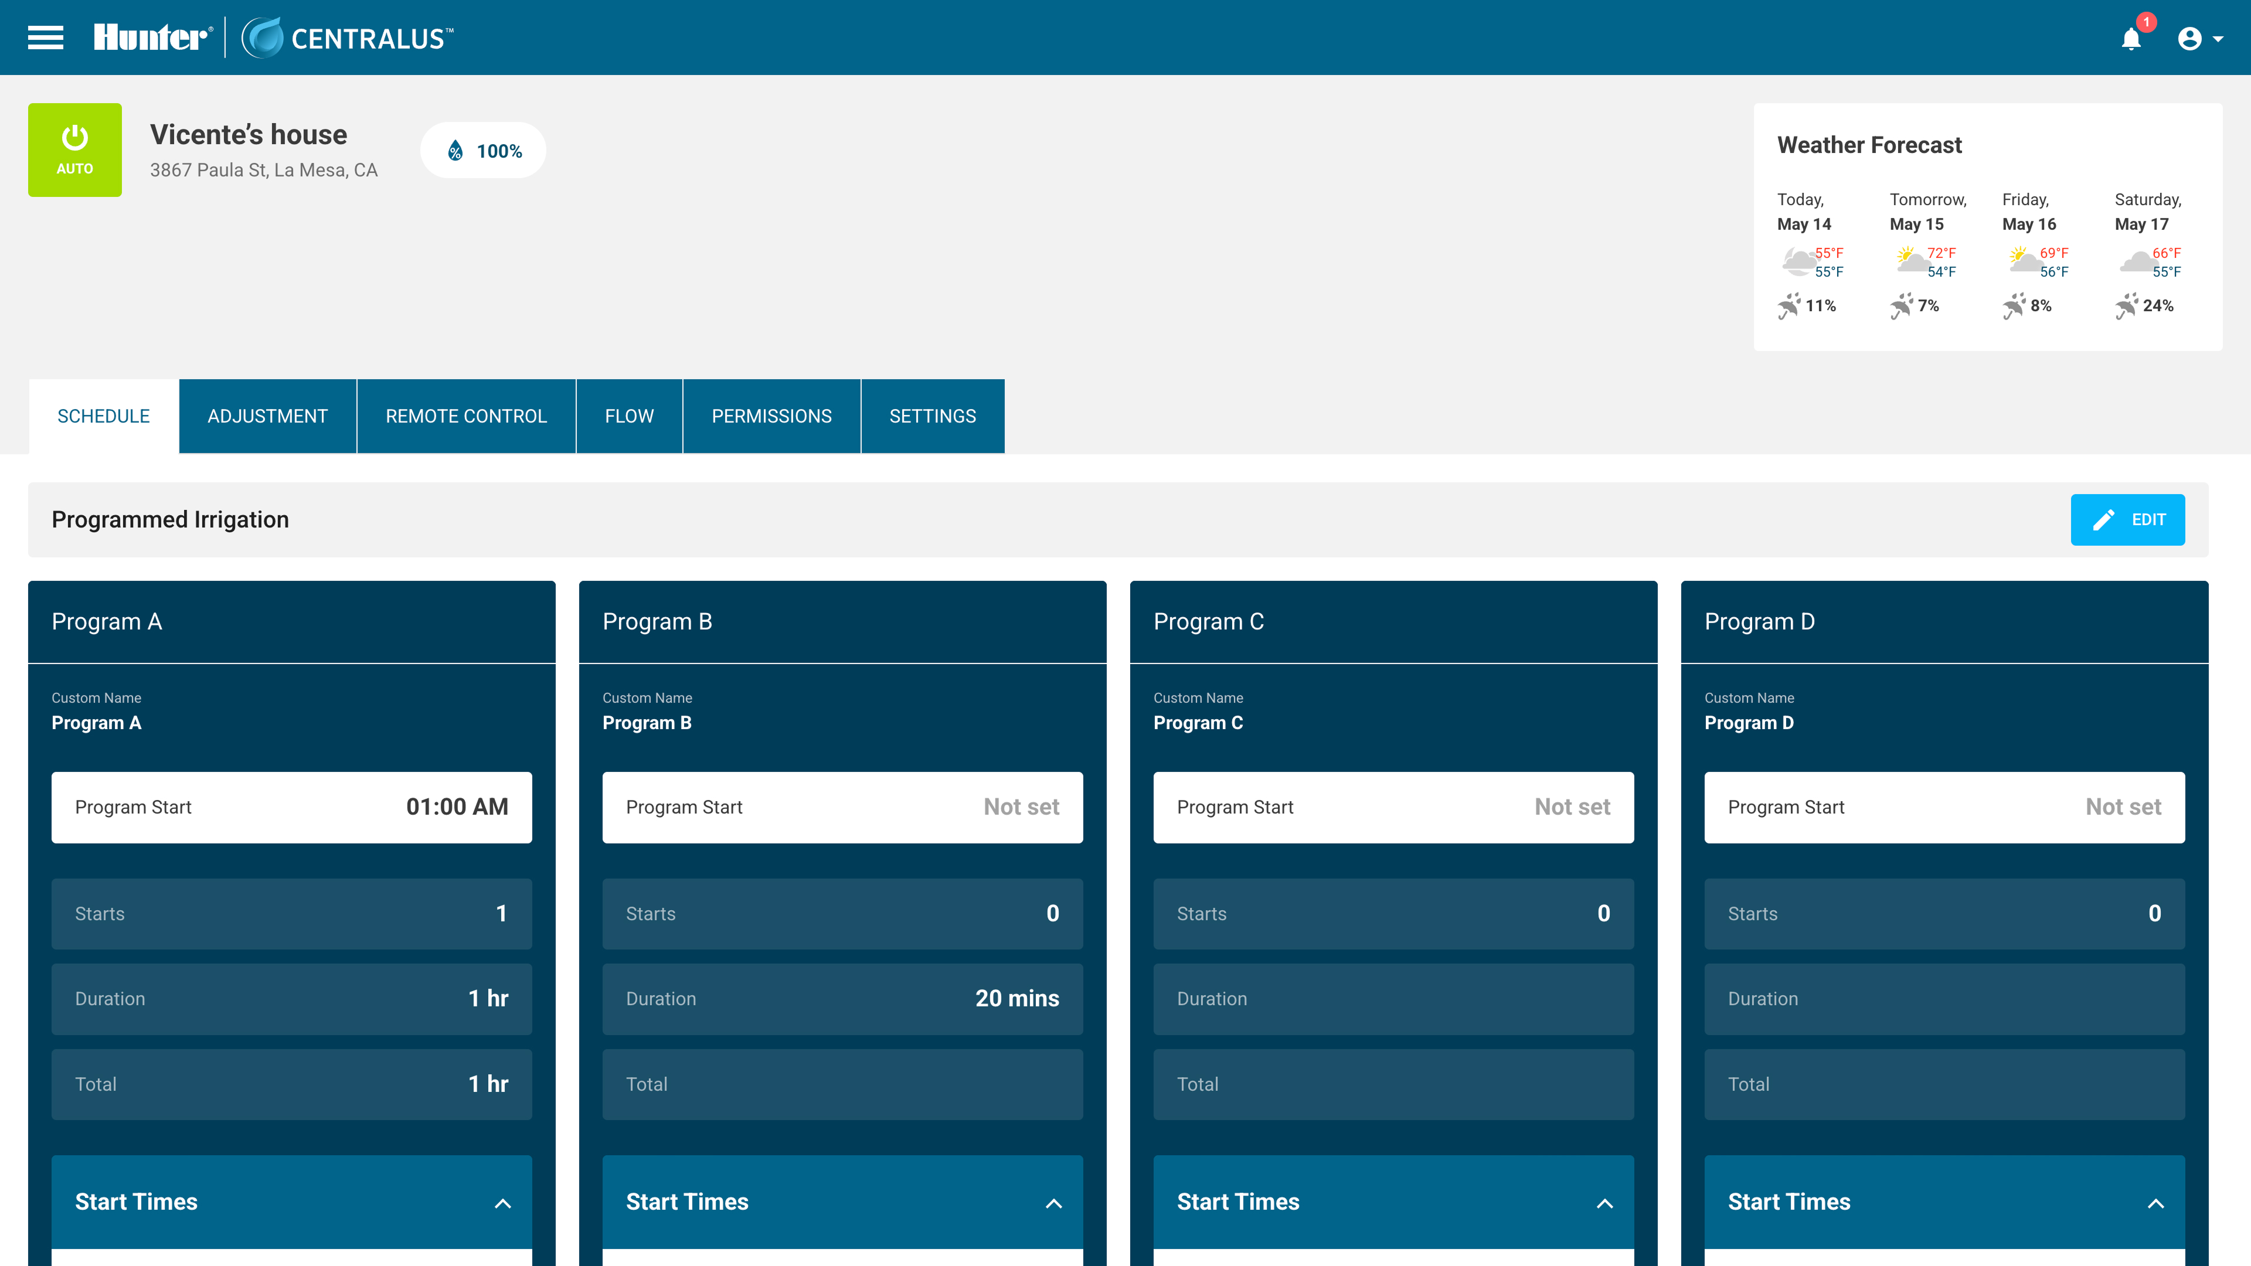Collapse Program B Start Times chevron
Viewport: 2251px width, 1266px height.
tap(1054, 1203)
